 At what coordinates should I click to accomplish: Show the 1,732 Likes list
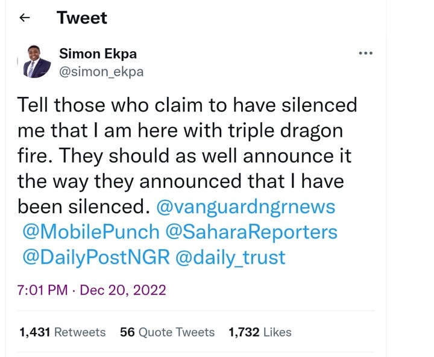click(260, 332)
